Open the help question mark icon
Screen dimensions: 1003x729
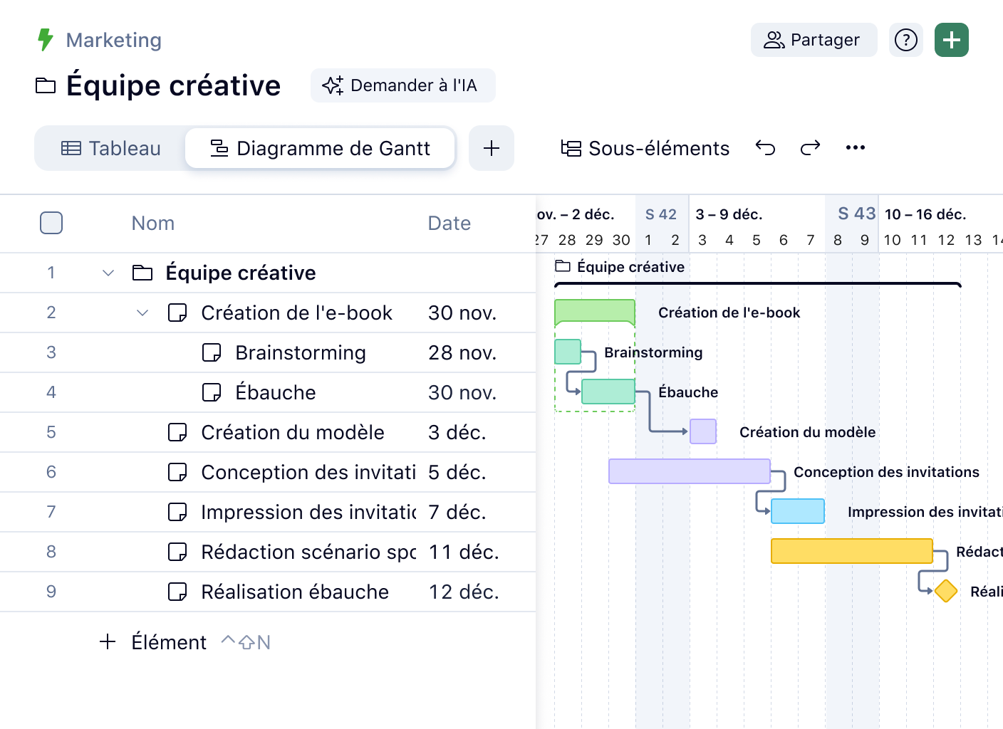906,40
